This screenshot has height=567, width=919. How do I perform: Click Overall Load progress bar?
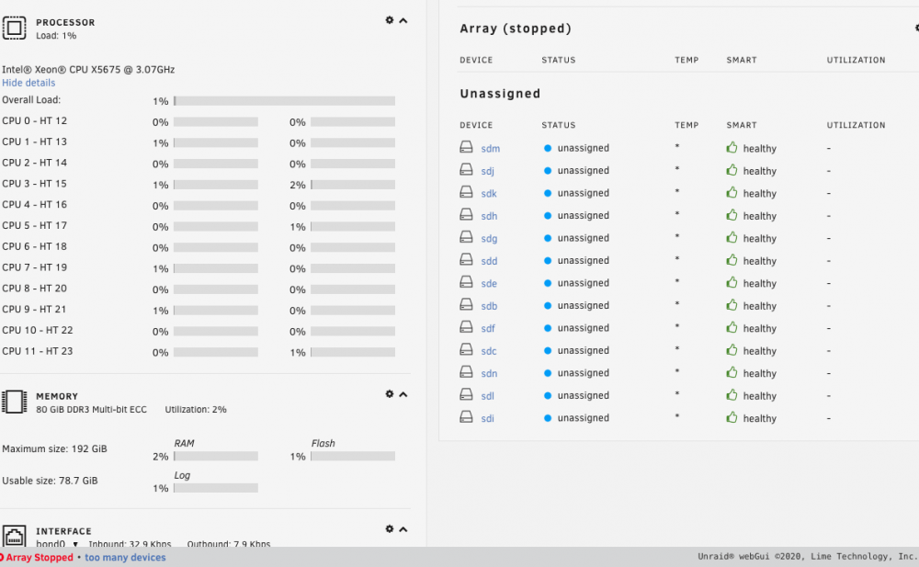[284, 101]
